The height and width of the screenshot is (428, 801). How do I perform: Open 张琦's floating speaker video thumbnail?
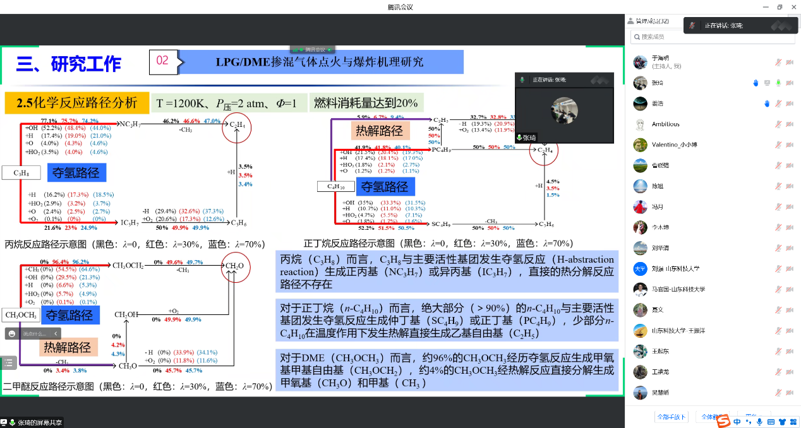tap(564, 110)
